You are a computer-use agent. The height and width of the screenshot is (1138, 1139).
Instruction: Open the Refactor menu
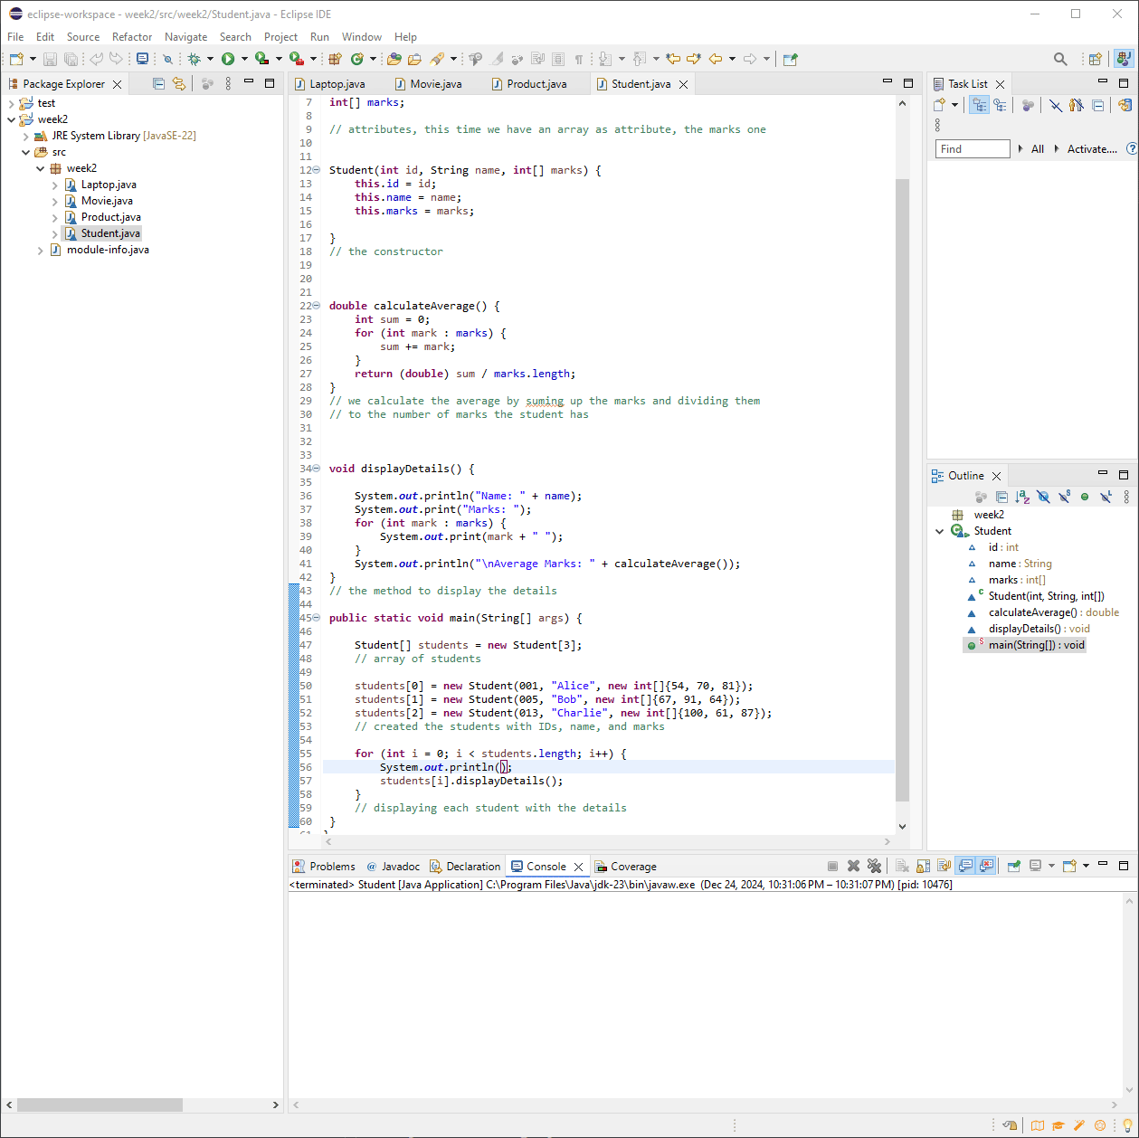132,37
